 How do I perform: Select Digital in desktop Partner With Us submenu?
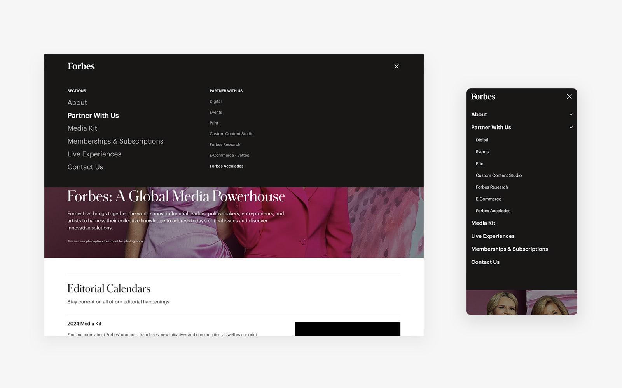(x=215, y=102)
